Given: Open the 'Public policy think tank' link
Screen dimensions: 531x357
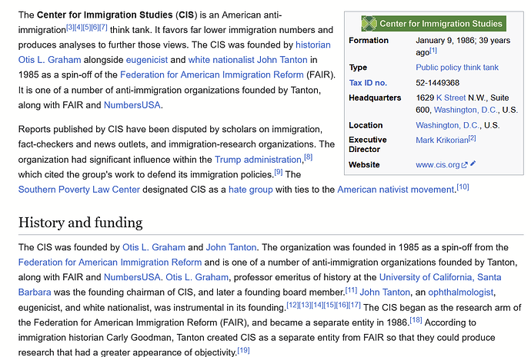Looking at the screenshot, I should 457,68.
